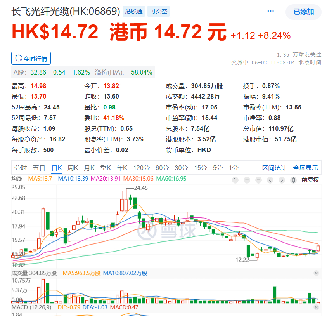Viewport: 327px width, 316px height.
Task: Click the 可卖空 tag
Action: 159,11
